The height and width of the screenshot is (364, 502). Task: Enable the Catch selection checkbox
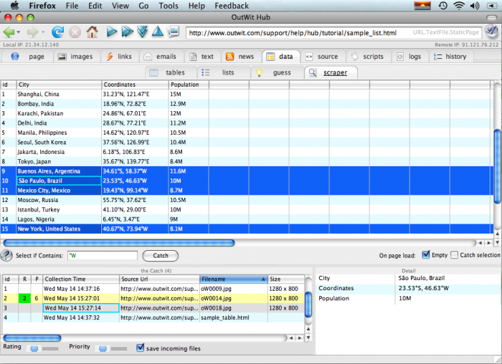pyautogui.click(x=454, y=255)
